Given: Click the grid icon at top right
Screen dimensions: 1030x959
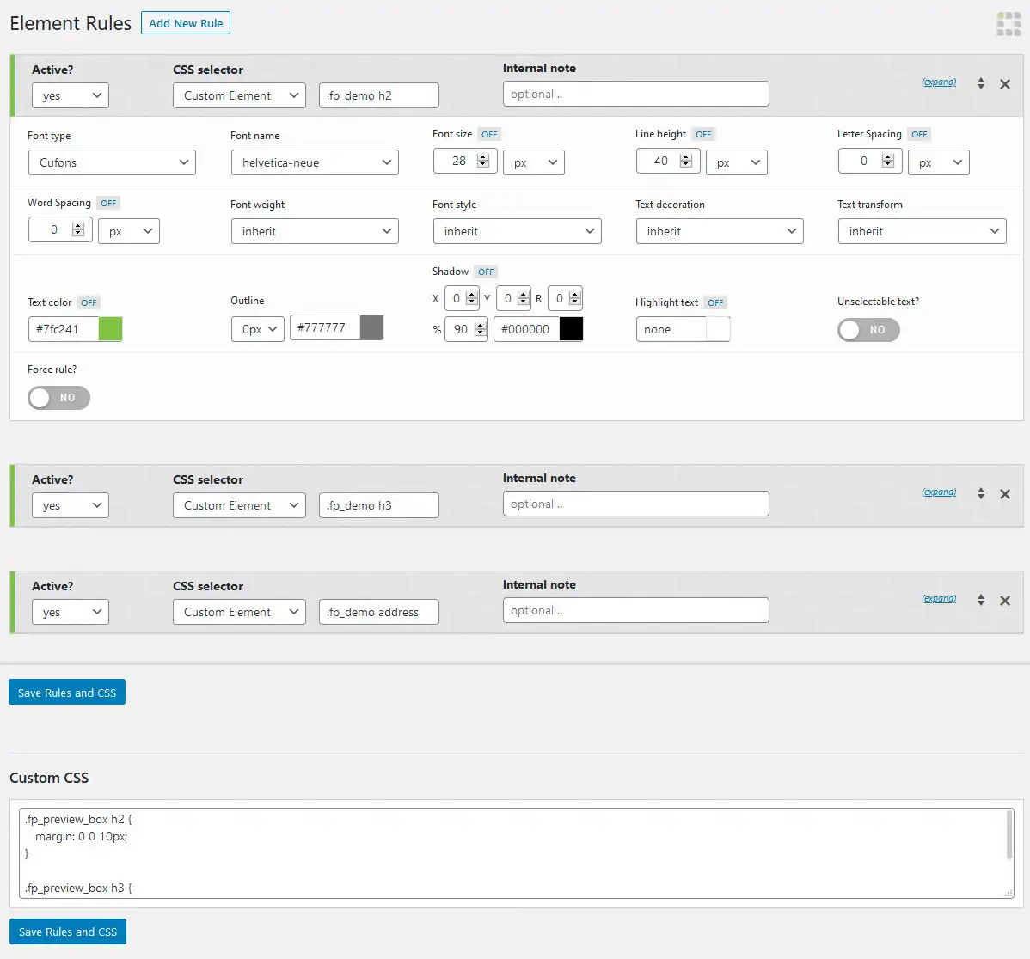Looking at the screenshot, I should coord(1008,24).
